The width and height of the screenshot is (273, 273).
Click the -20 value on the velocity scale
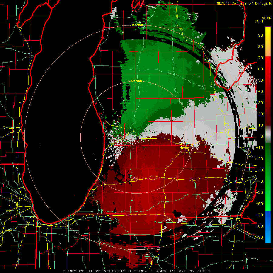(259, 159)
